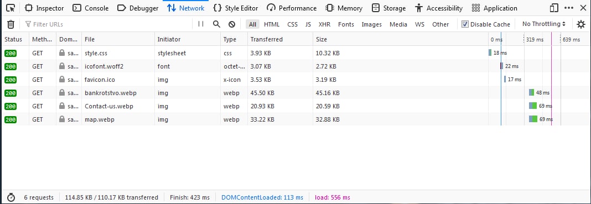Pause recording network log
The width and height of the screenshot is (591, 204).
(x=201, y=24)
